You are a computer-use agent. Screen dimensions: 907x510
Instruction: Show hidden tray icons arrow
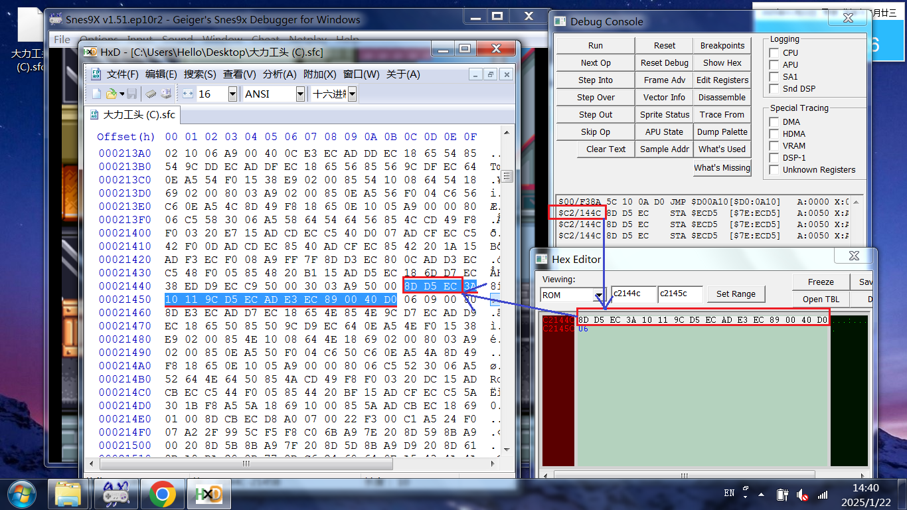(762, 495)
